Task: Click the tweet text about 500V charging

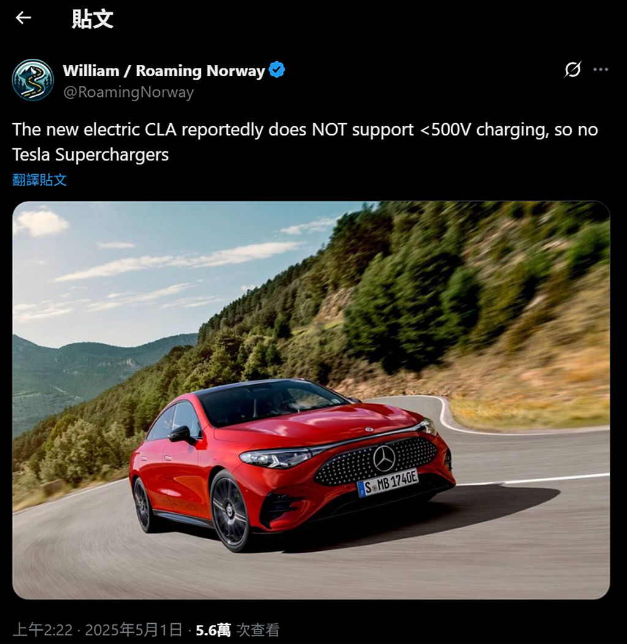Action: tap(305, 142)
